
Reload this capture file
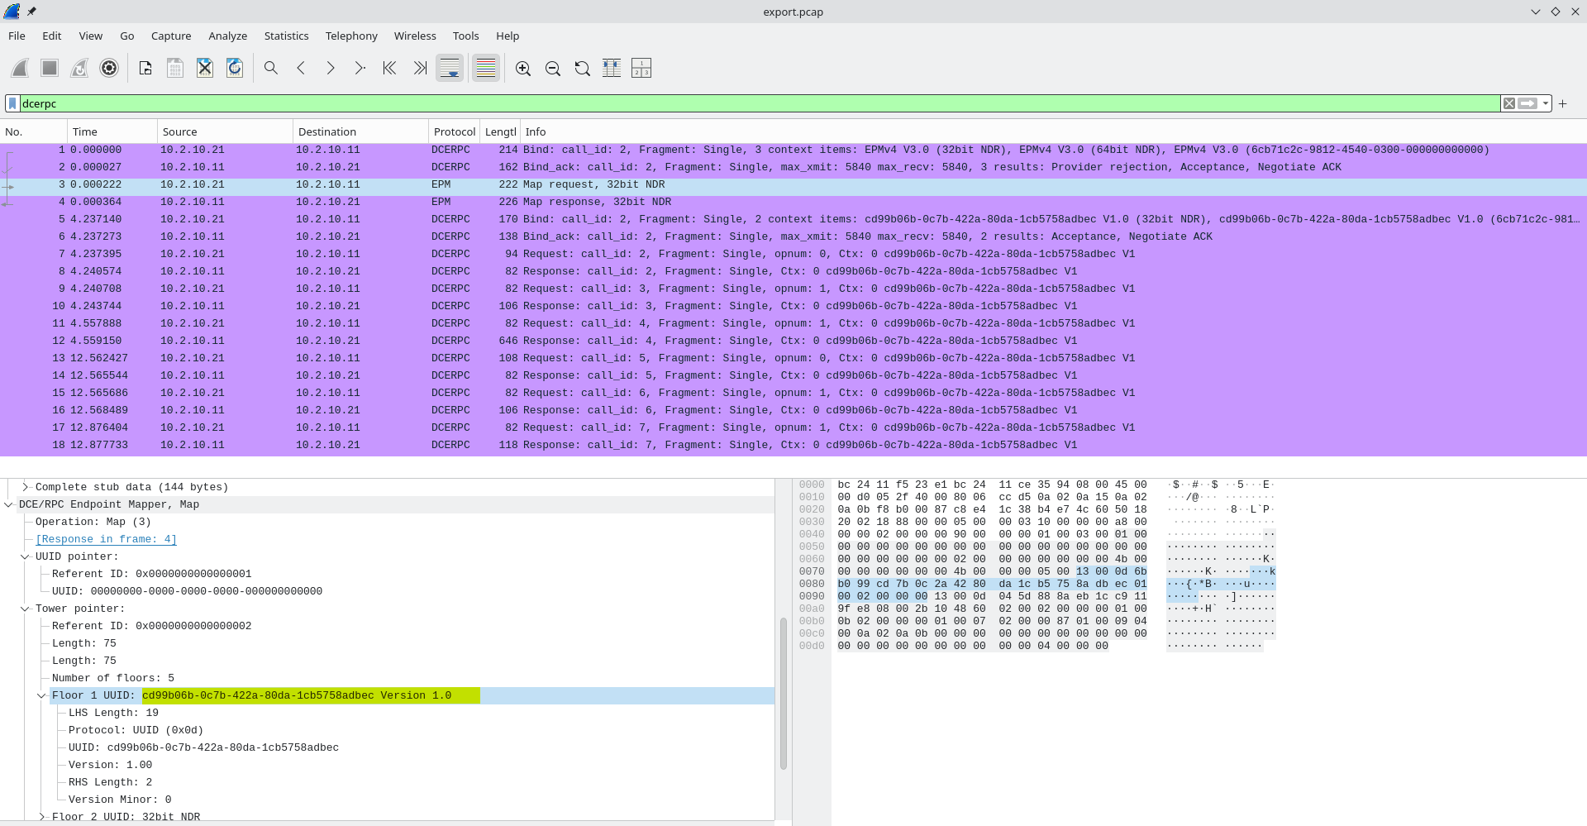coord(235,68)
